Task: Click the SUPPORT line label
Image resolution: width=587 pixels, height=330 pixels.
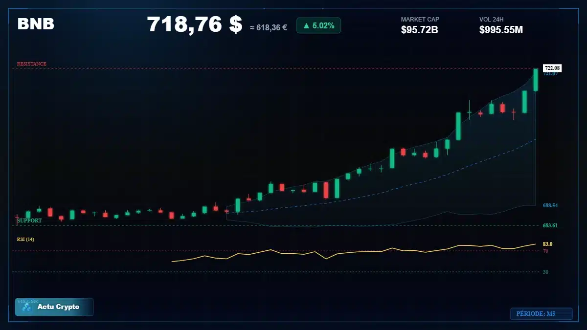Action: click(29, 220)
